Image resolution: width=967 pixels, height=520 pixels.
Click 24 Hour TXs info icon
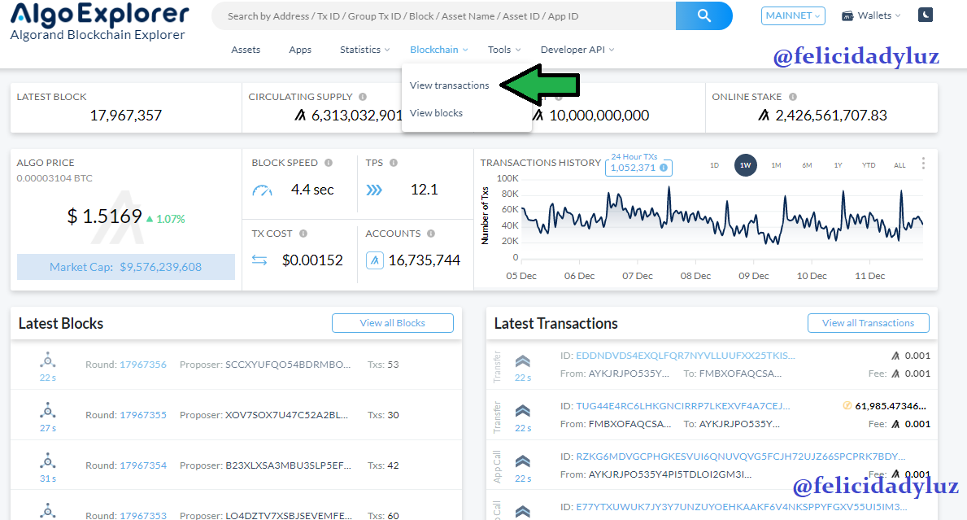coord(664,168)
